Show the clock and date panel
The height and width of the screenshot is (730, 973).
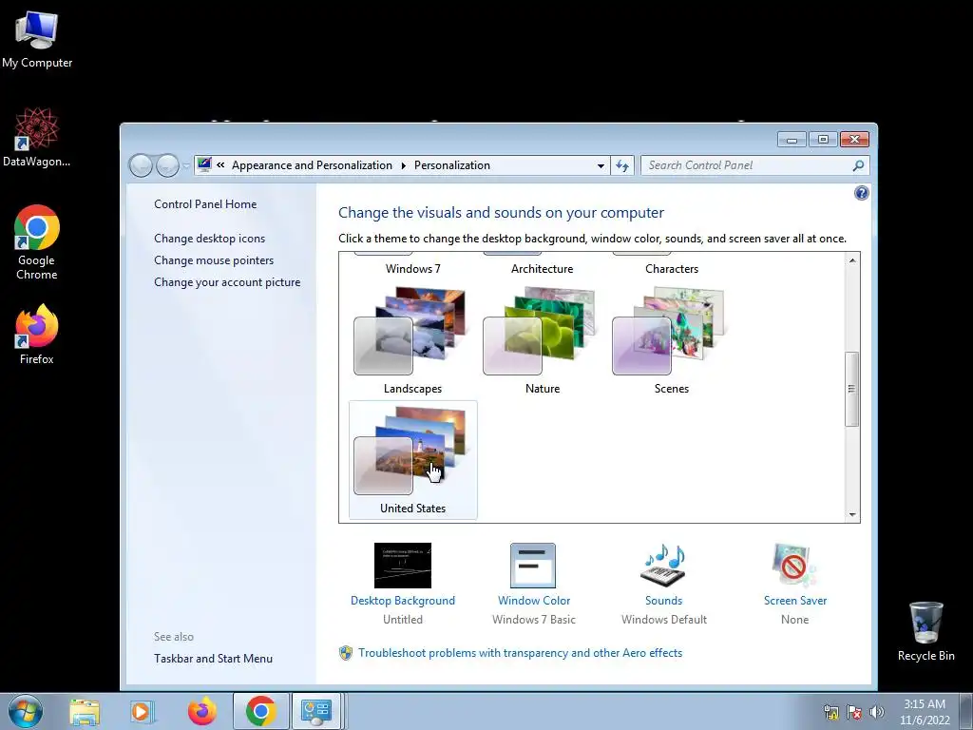click(925, 711)
